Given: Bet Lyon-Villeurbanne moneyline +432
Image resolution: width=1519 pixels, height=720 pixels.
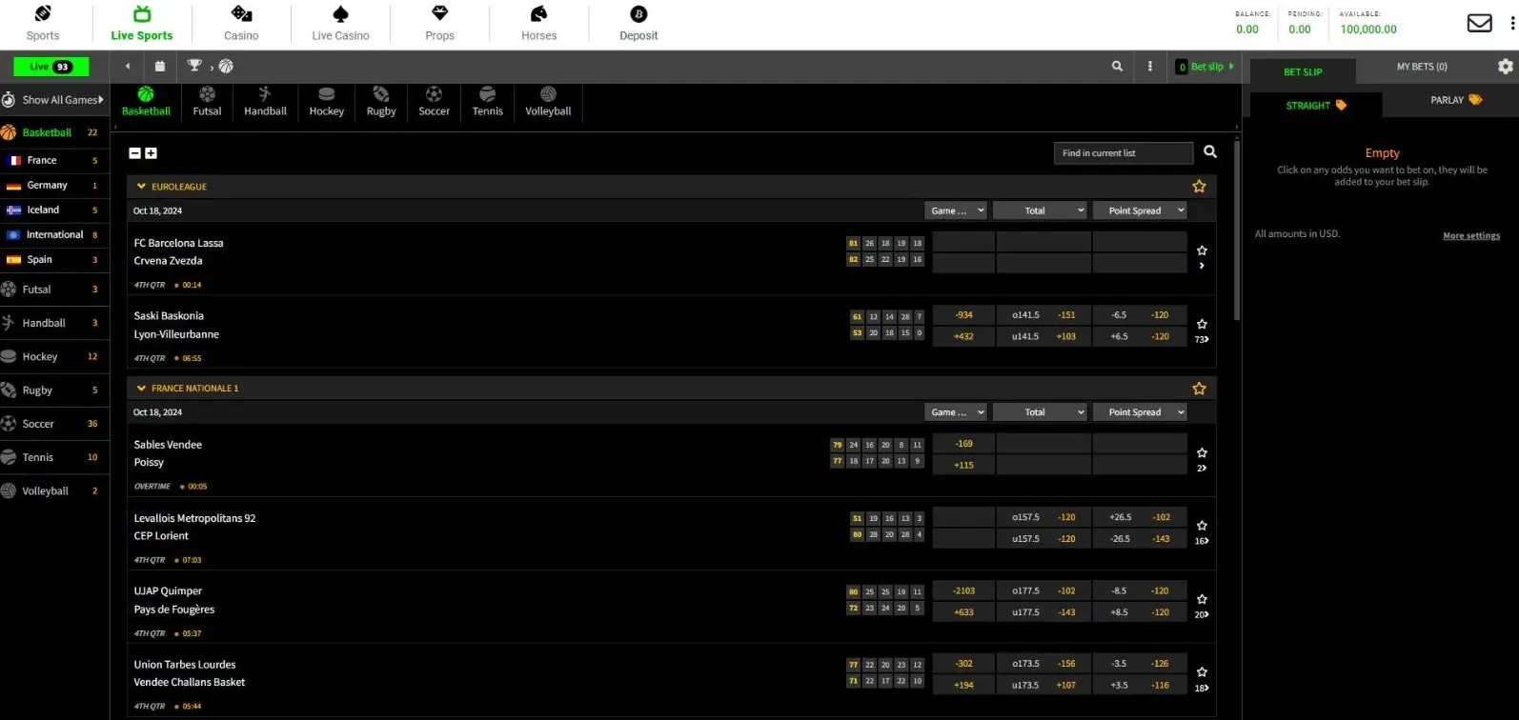Looking at the screenshot, I should 963,336.
